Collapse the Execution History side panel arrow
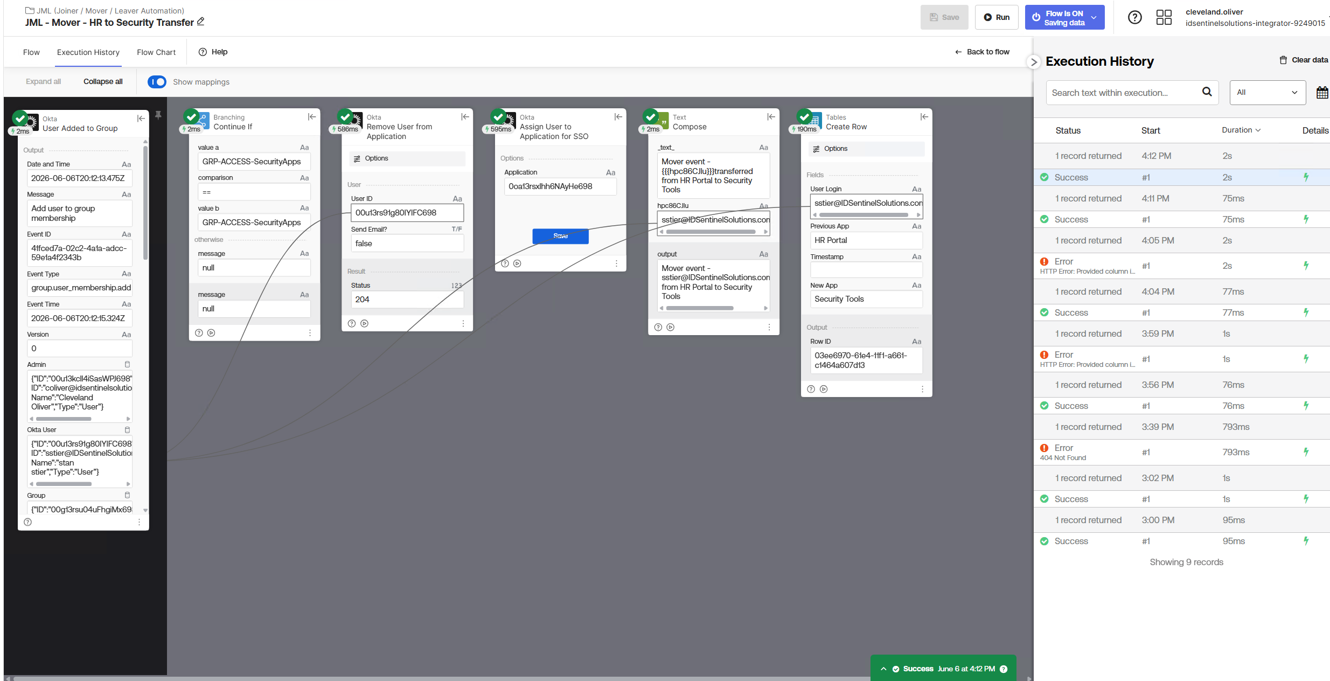This screenshot has width=1330, height=681. click(1033, 62)
